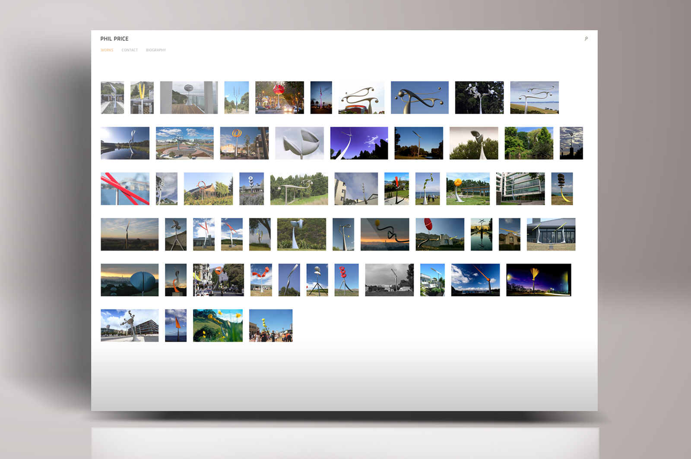Select the aerial roundabout view thumbnail
Image resolution: width=691 pixels, height=459 pixels.
click(184, 143)
